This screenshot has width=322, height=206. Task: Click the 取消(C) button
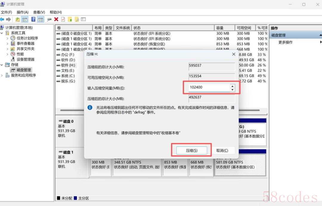coord(222,151)
